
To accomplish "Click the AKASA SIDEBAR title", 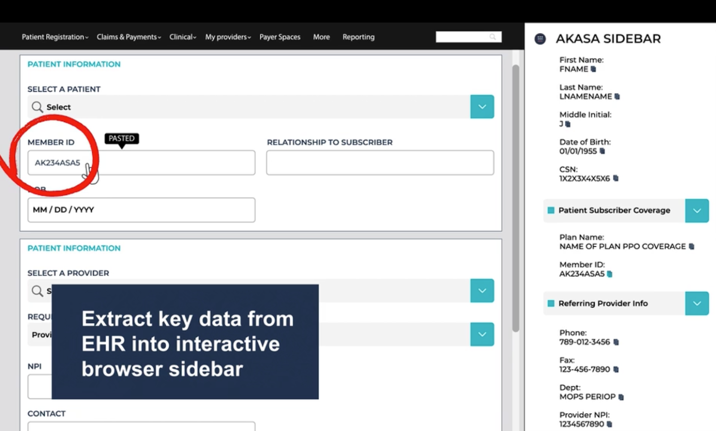I will point(608,39).
